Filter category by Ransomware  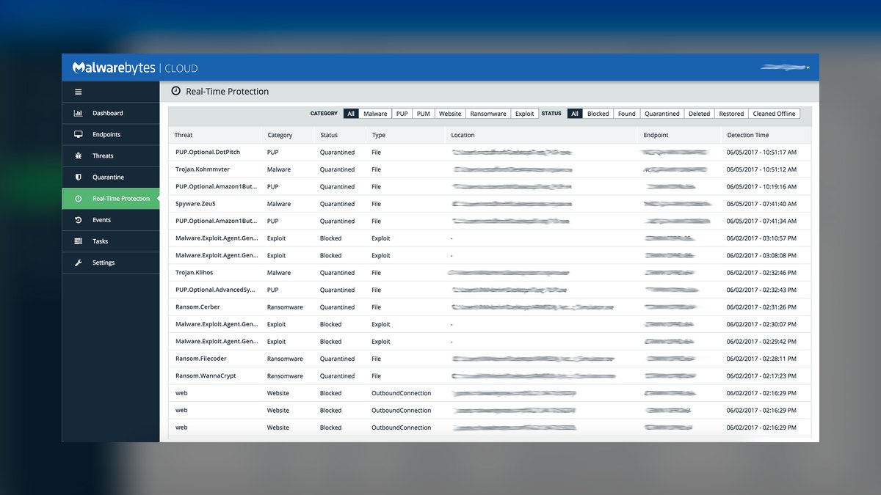488,114
